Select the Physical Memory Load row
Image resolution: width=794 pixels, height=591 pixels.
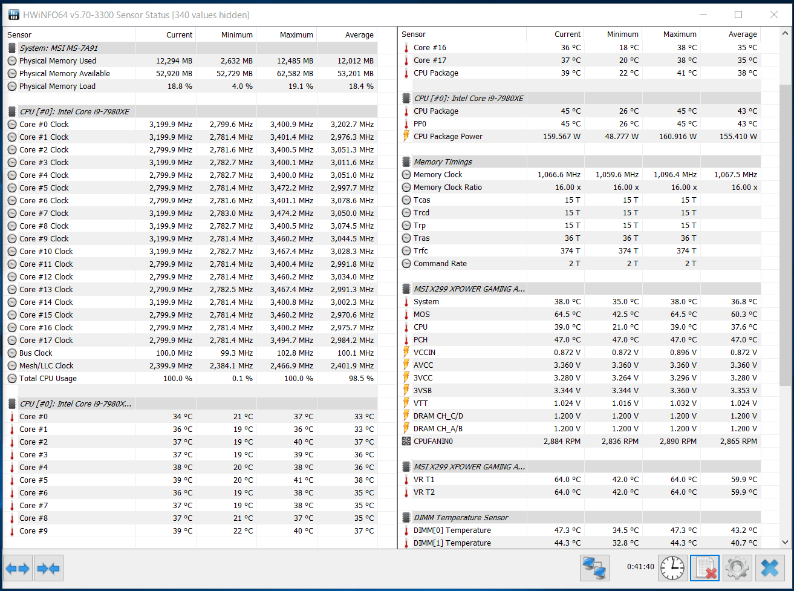click(190, 86)
